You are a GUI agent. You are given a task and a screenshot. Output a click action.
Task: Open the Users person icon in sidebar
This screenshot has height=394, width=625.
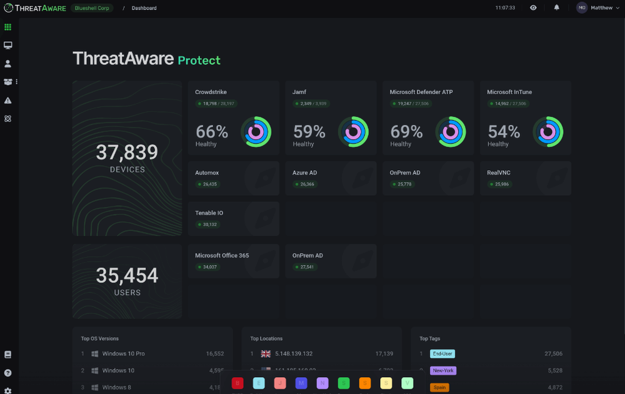(7, 64)
